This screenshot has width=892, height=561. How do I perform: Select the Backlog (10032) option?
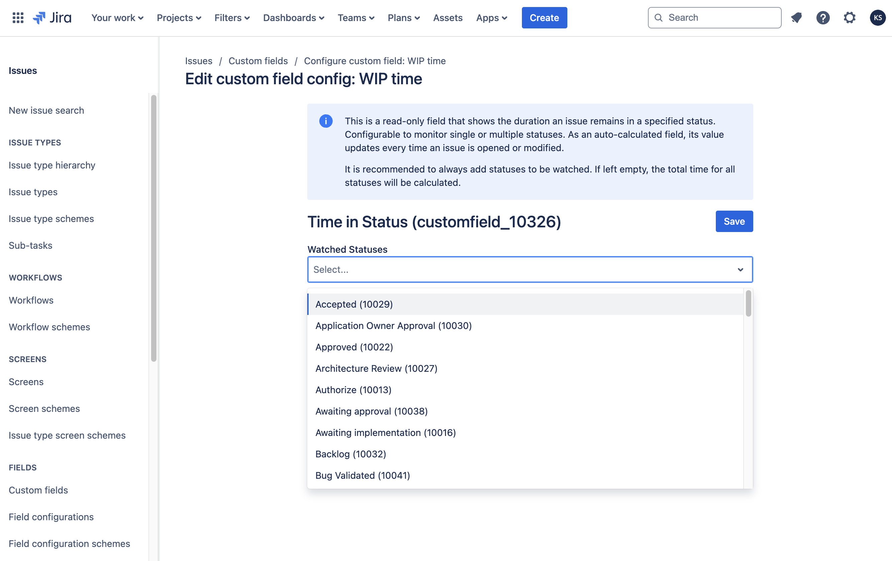coord(350,454)
